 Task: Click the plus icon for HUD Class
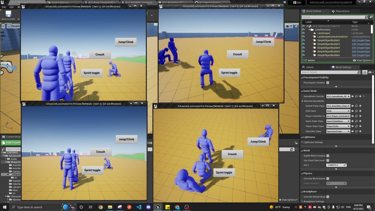coord(360,111)
